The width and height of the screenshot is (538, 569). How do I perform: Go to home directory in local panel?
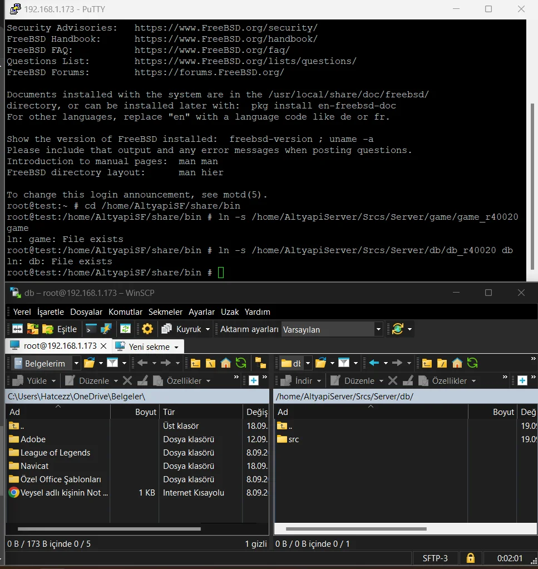226,363
